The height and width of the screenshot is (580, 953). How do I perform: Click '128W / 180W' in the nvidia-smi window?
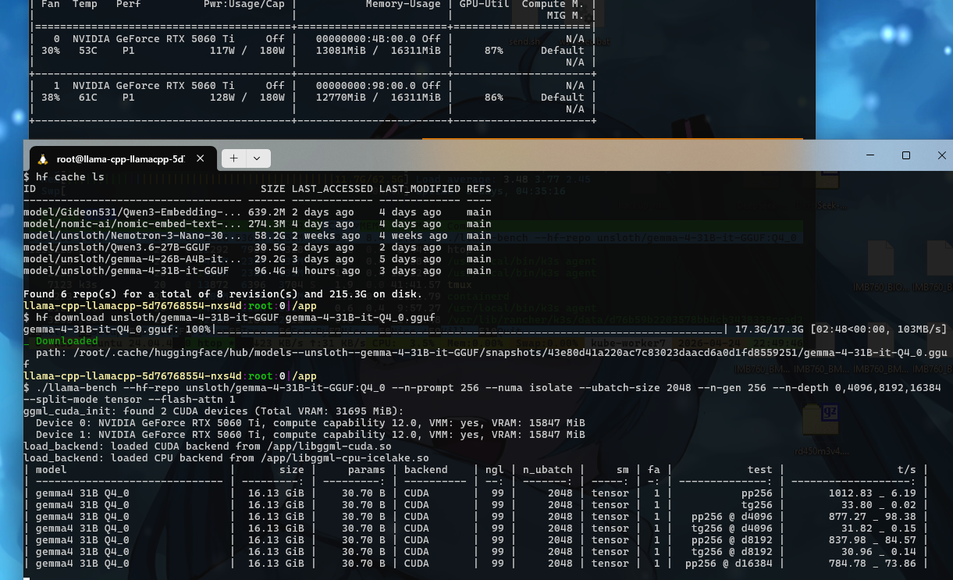247,98
